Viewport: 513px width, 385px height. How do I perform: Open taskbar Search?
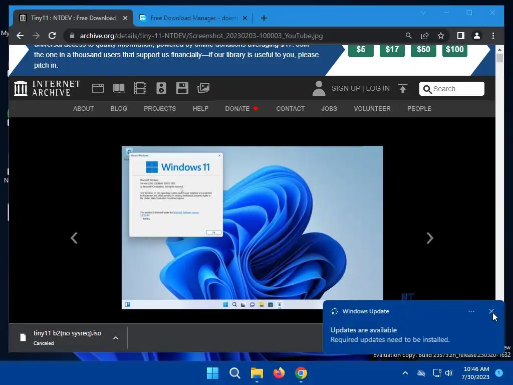(x=234, y=373)
